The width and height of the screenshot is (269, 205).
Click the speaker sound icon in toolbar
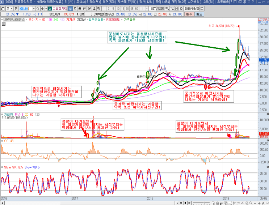pos(43,9)
